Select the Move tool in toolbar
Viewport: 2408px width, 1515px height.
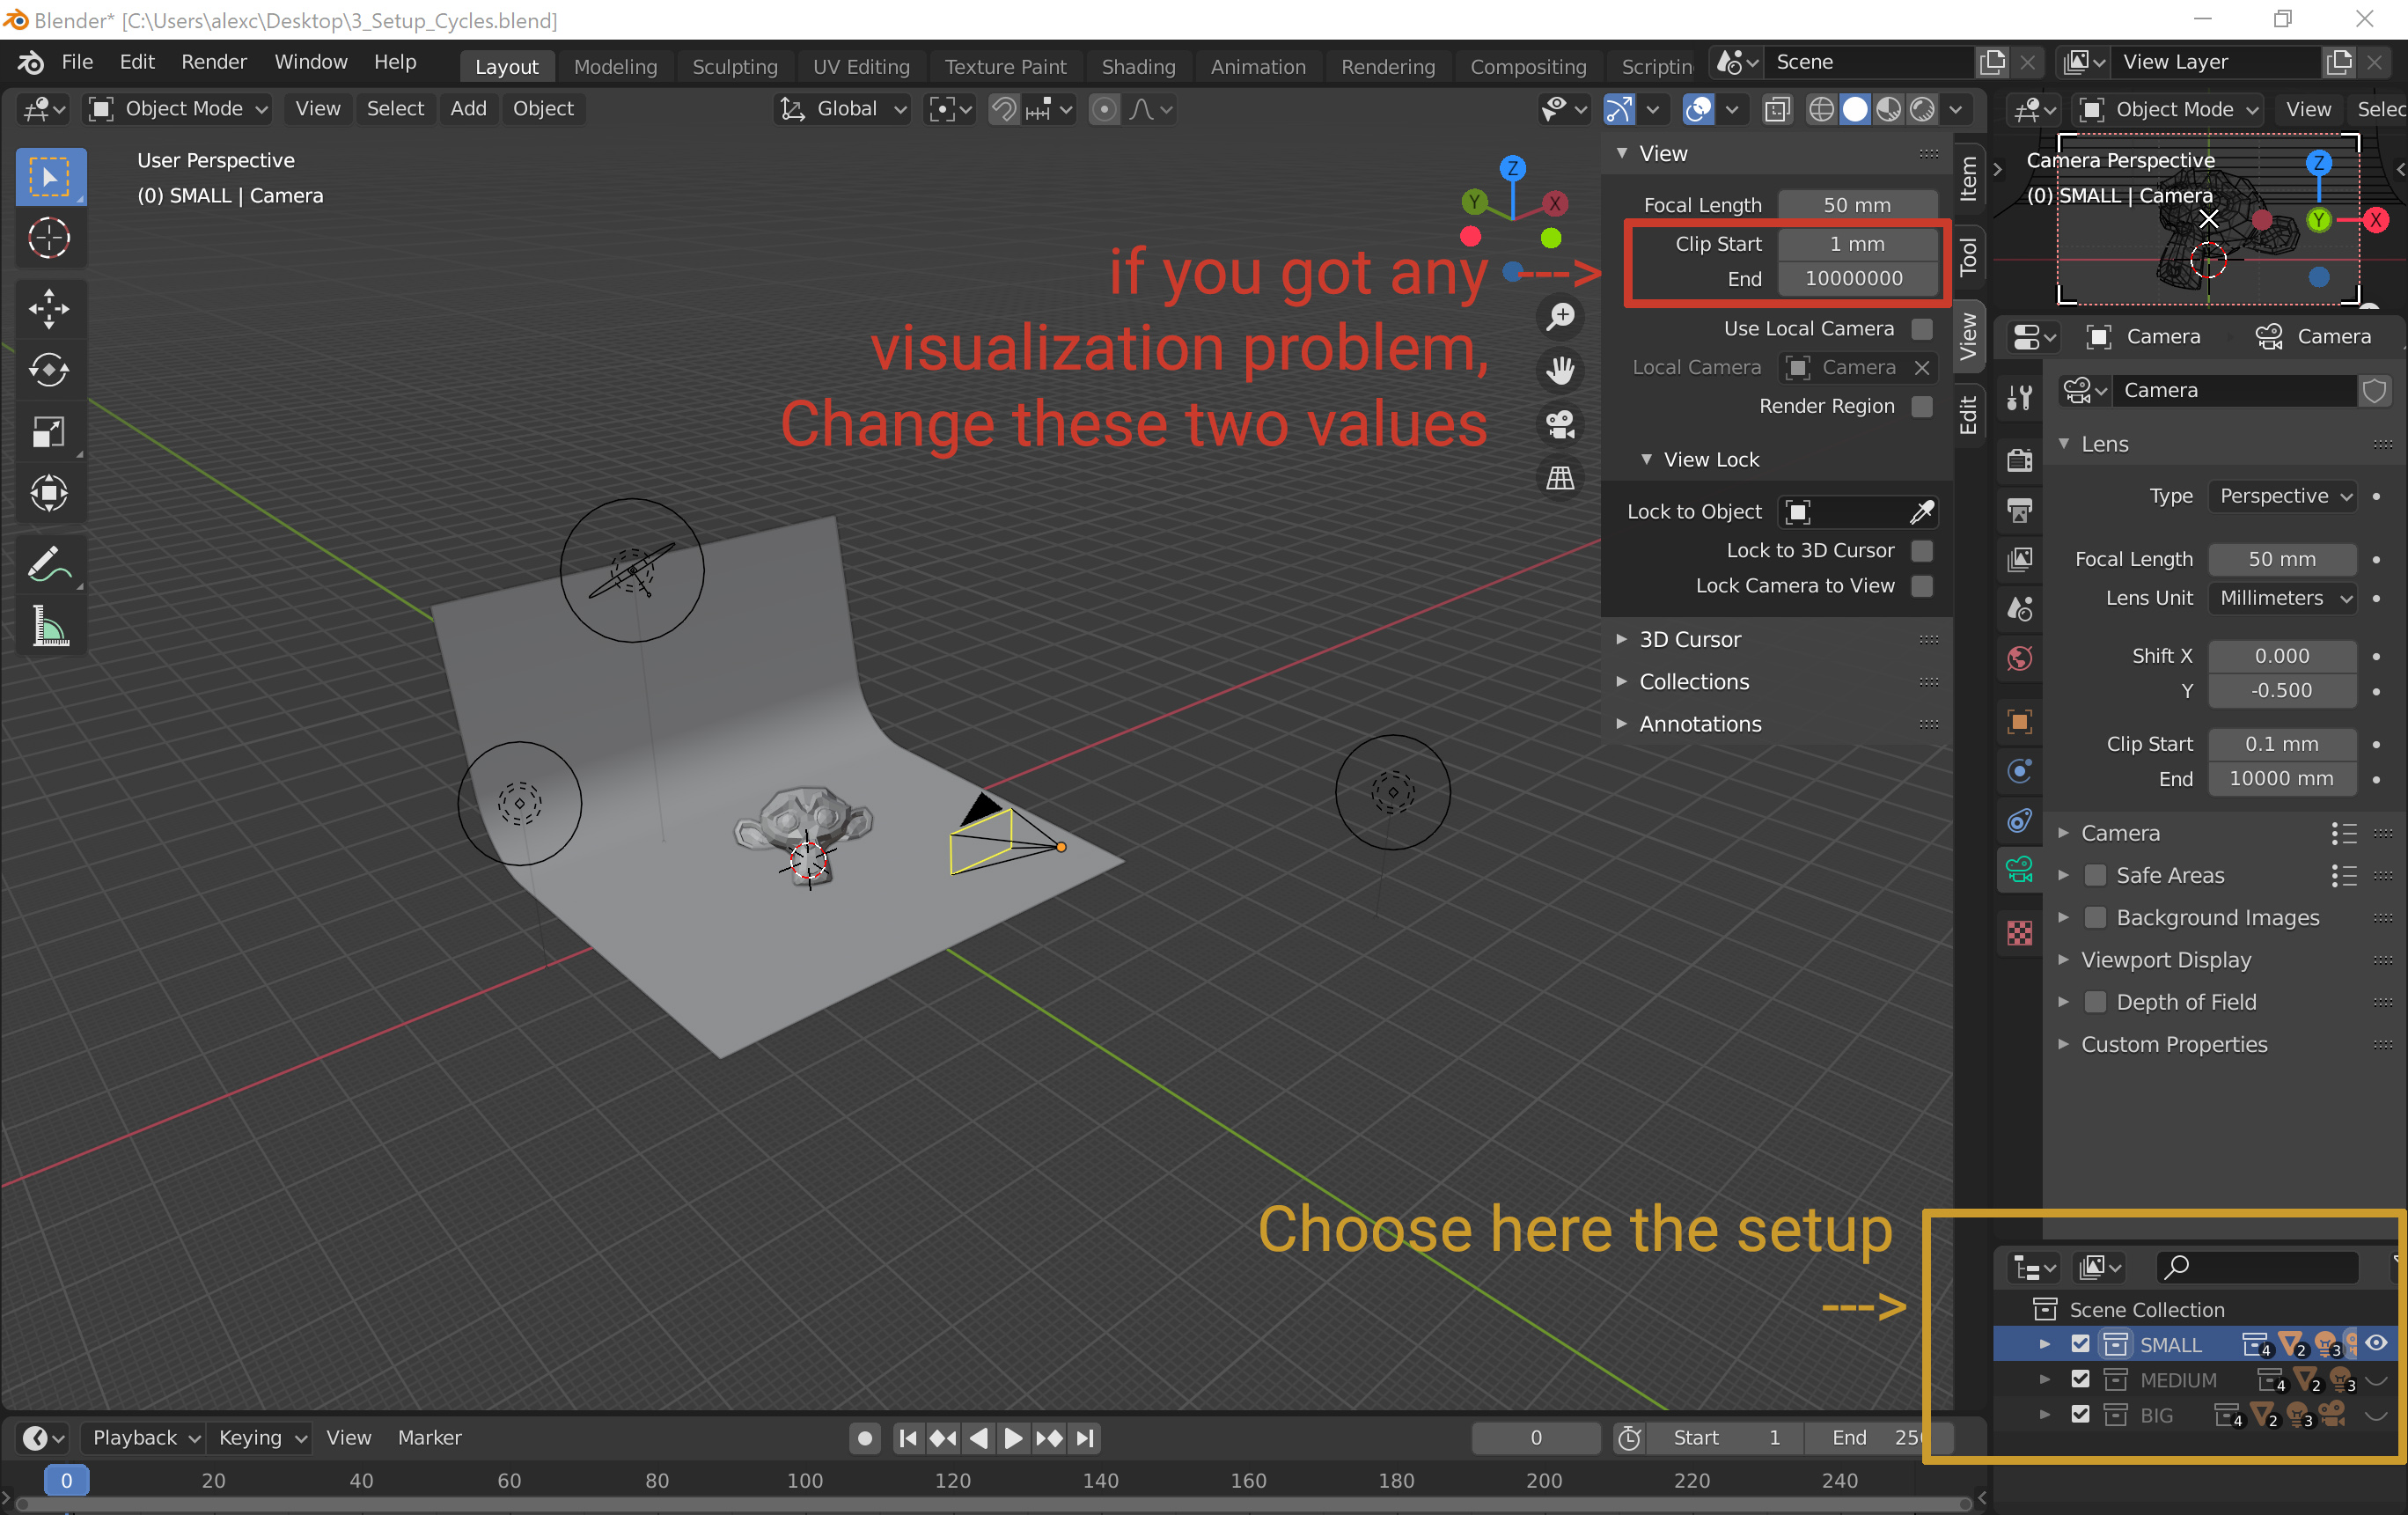coord(48,308)
